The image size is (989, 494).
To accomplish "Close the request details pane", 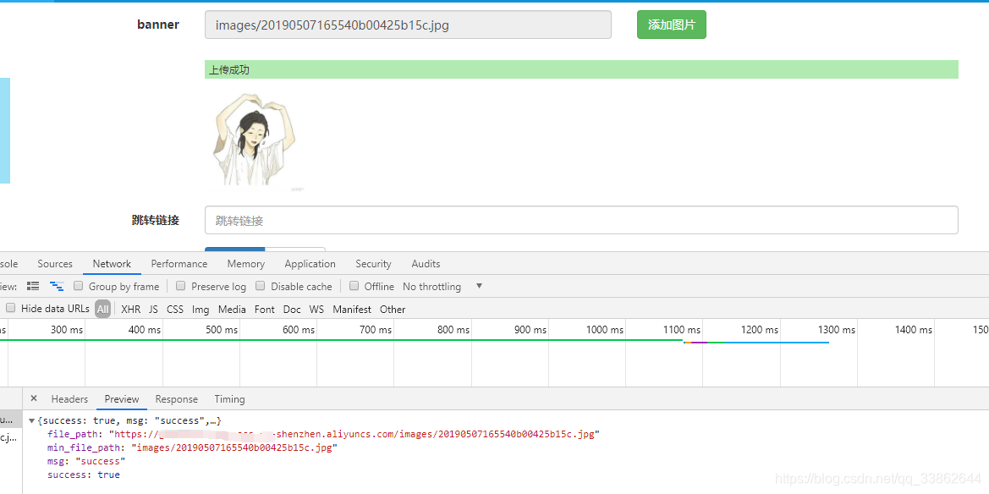I will coord(33,398).
